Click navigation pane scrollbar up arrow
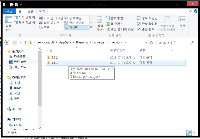Image resolution: width=200 pixels, height=139 pixels. tap(40, 49)
